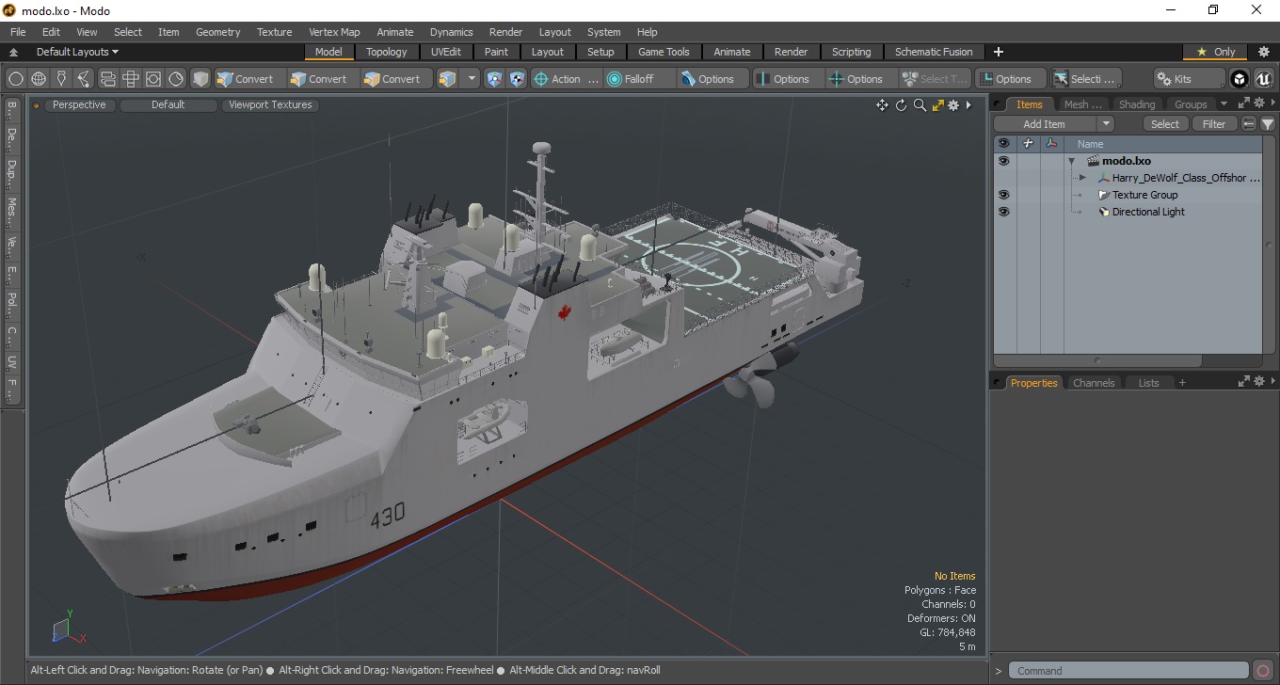Click the gray solid cube icon
The width and height of the screenshot is (1280, 685).
(x=200, y=79)
